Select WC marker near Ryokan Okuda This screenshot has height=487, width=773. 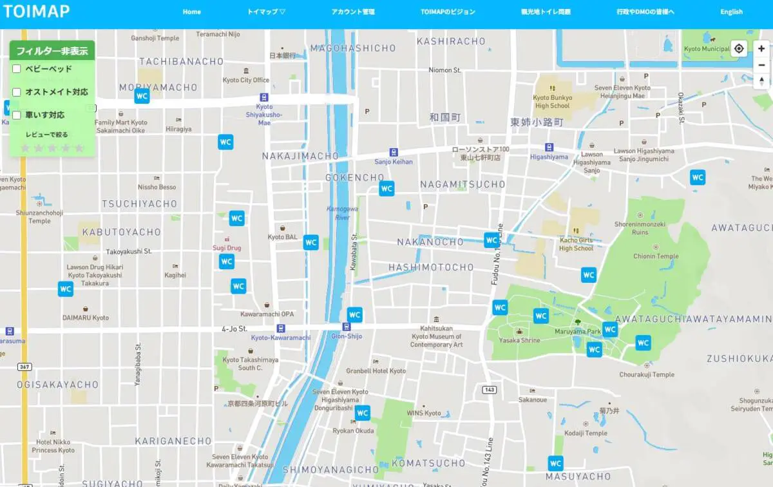point(363,413)
